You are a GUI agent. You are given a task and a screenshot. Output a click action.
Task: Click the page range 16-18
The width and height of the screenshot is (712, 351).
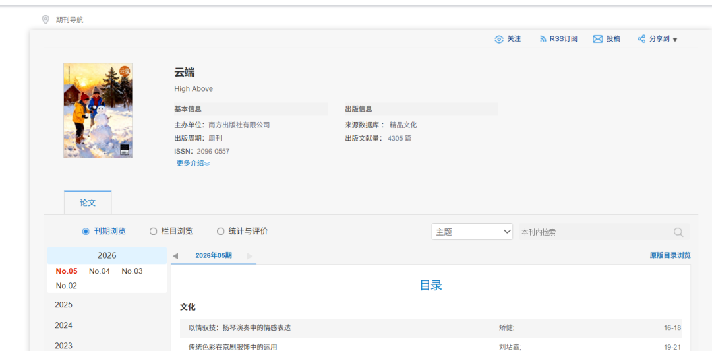point(672,328)
